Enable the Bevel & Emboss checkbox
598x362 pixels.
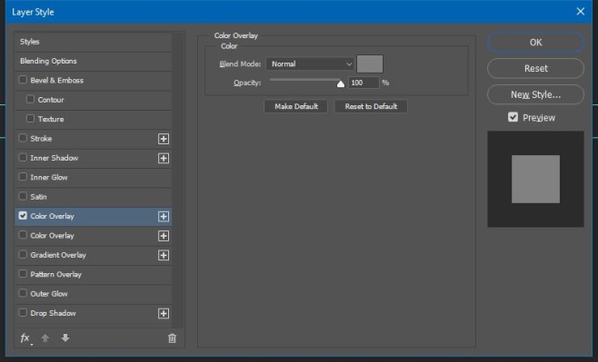(23, 80)
